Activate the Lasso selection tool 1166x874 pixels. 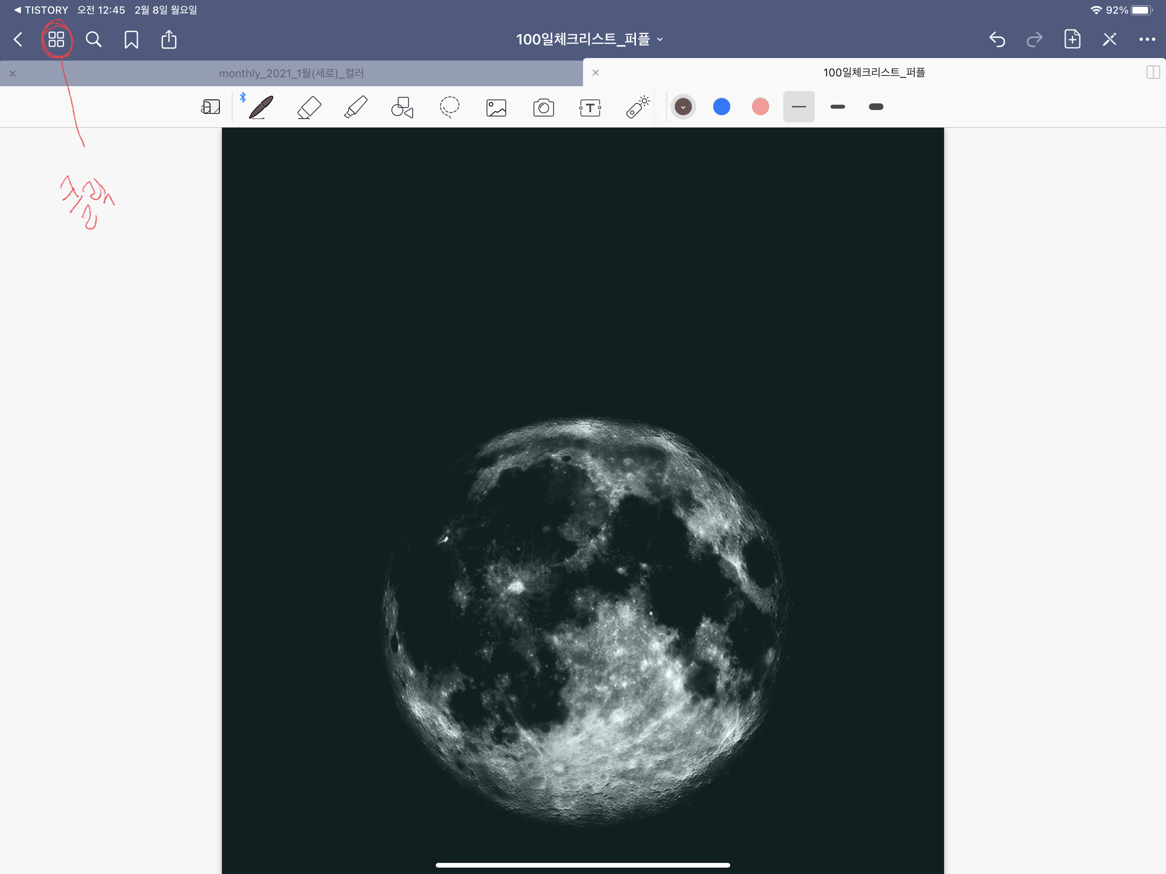(449, 108)
